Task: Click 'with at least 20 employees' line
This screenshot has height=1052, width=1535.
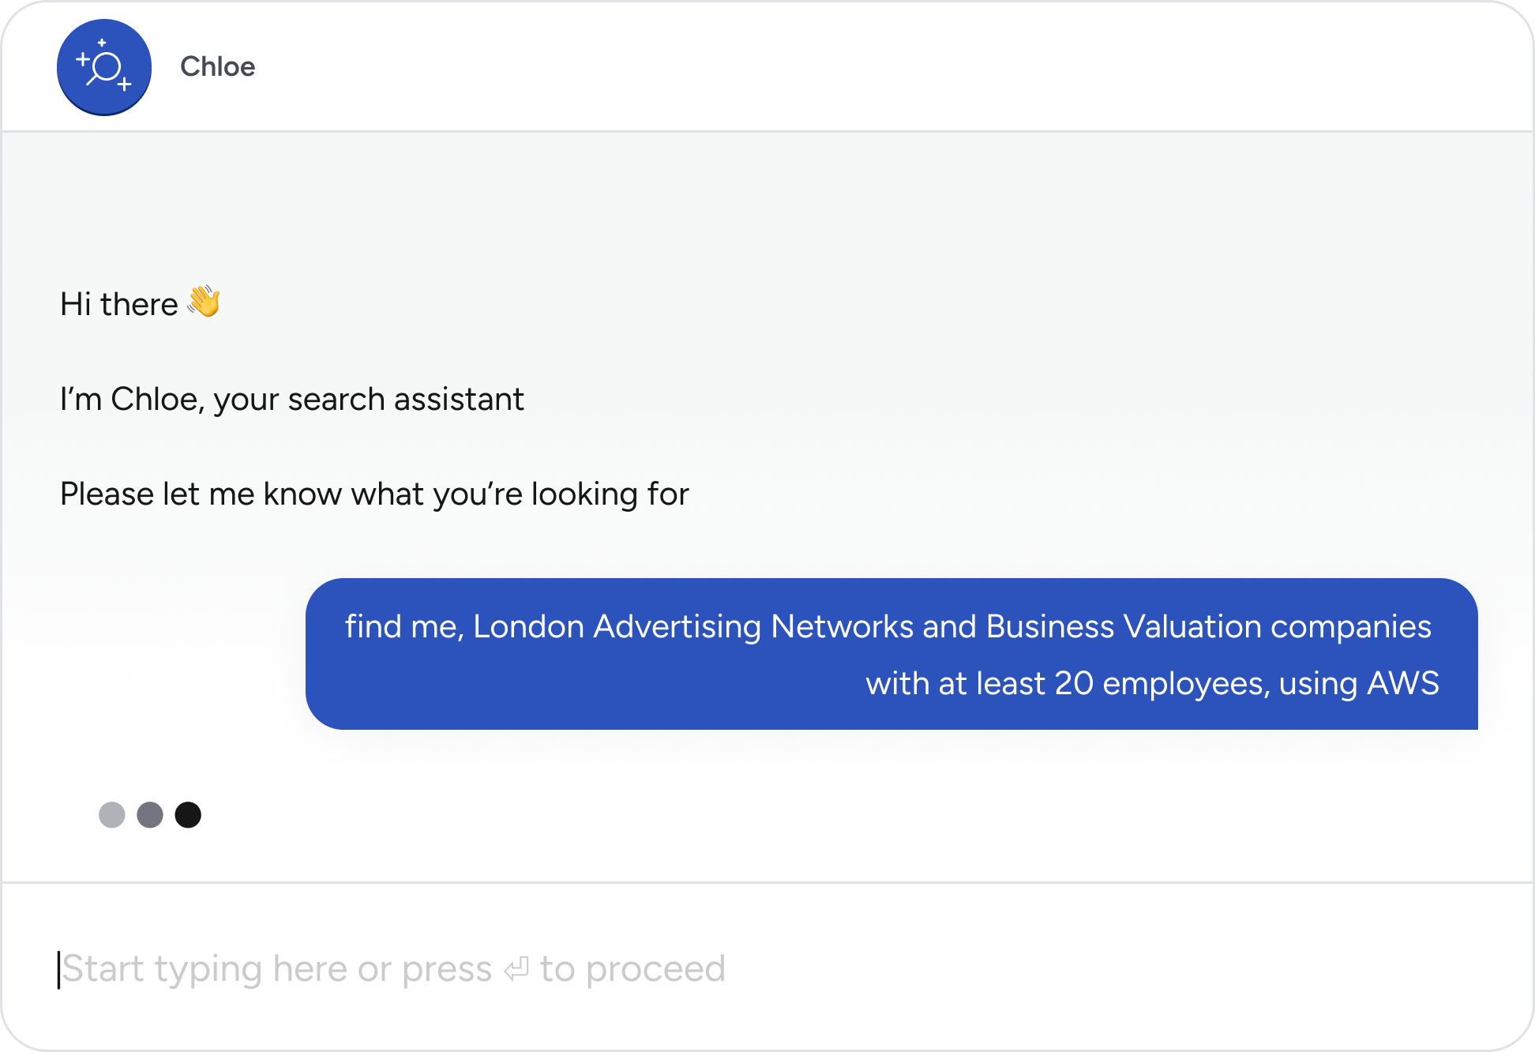Action: pyautogui.click(x=1066, y=684)
